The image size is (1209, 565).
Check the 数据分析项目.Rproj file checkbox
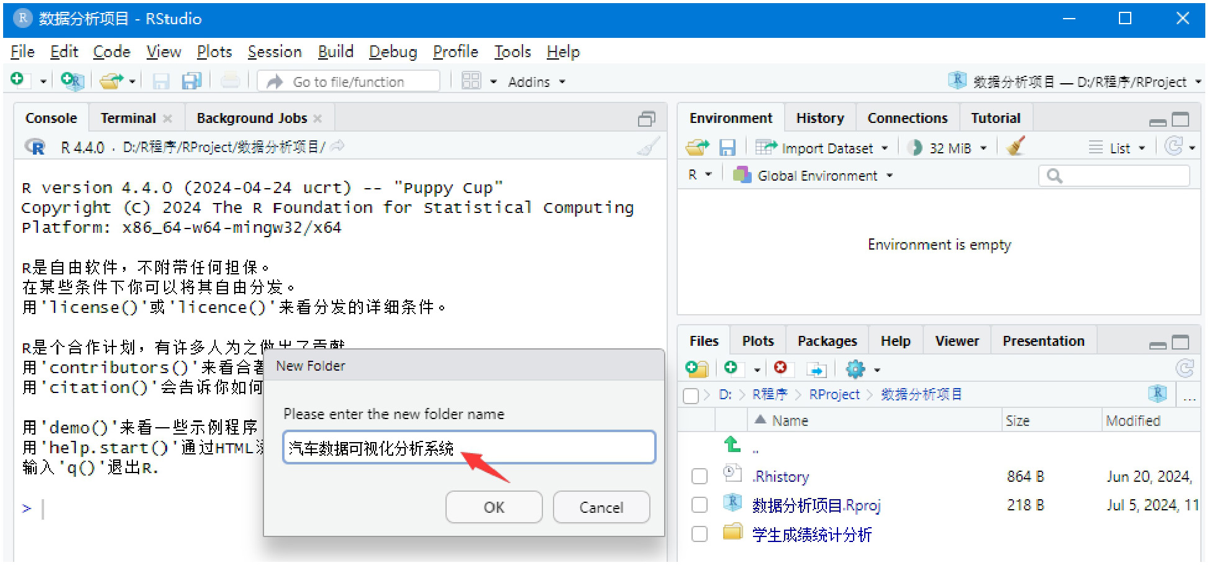pos(700,505)
